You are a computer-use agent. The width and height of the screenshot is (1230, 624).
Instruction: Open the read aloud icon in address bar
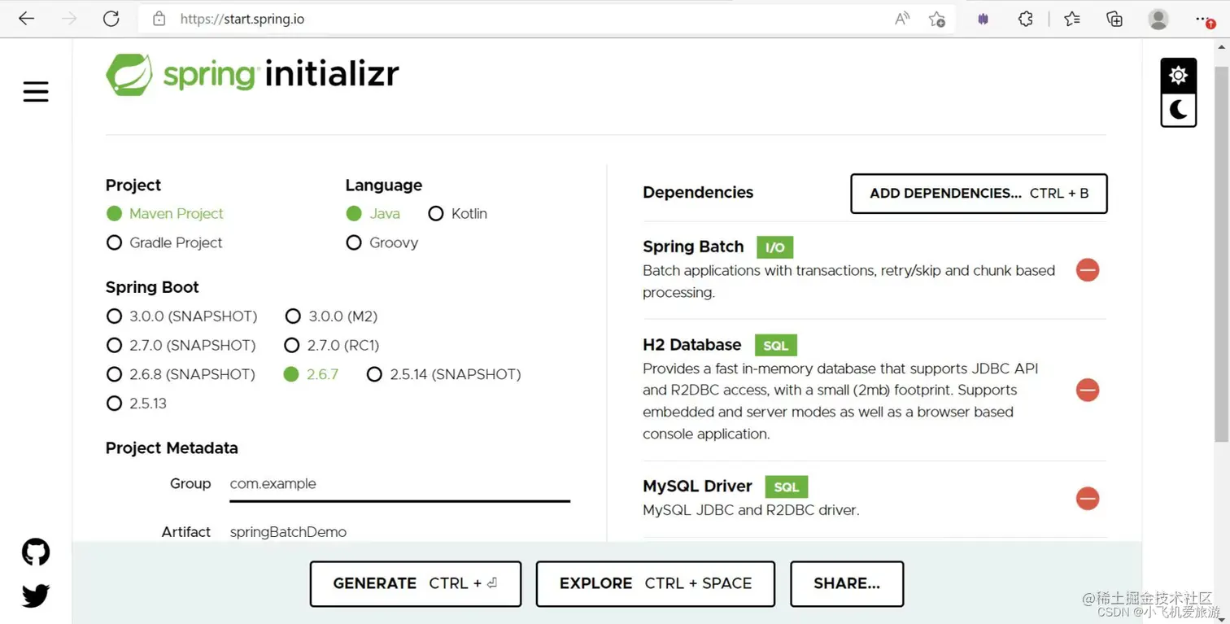(x=902, y=19)
